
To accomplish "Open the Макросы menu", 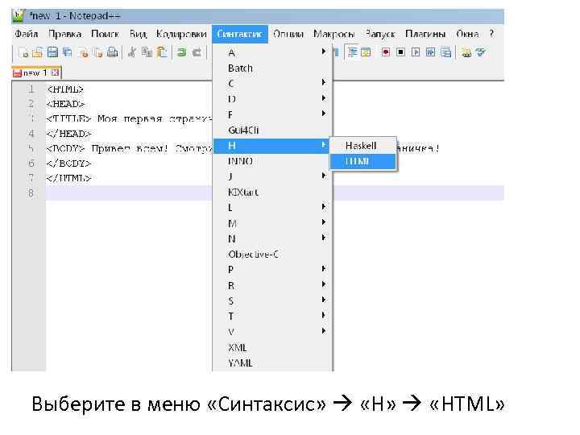I will pyautogui.click(x=333, y=34).
